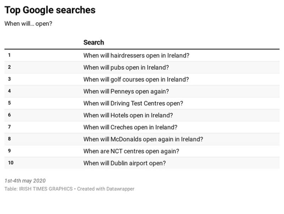Click rank number 10 in the table

point(11,163)
